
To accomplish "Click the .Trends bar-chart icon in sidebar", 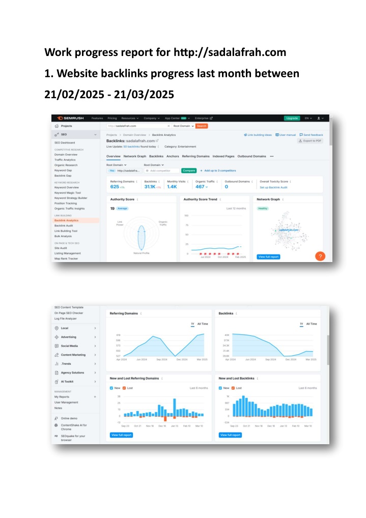I will pyautogui.click(x=57, y=364).
